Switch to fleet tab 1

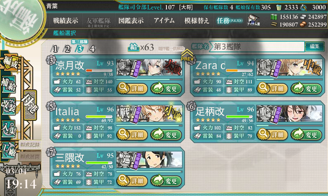(55, 49)
